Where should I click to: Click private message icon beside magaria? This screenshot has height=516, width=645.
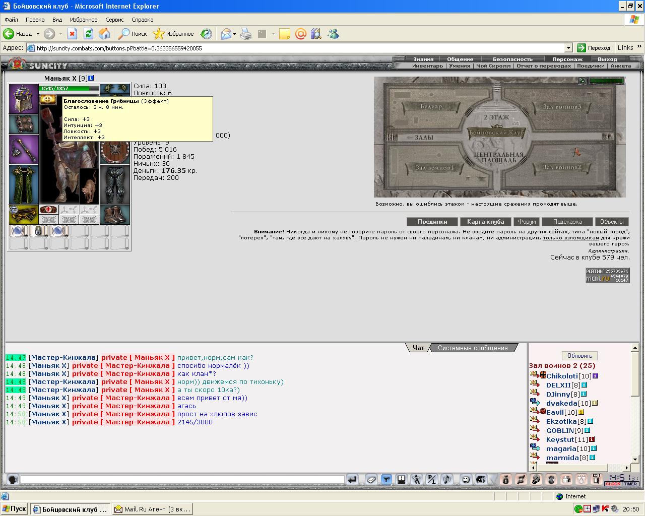[x=535, y=448]
